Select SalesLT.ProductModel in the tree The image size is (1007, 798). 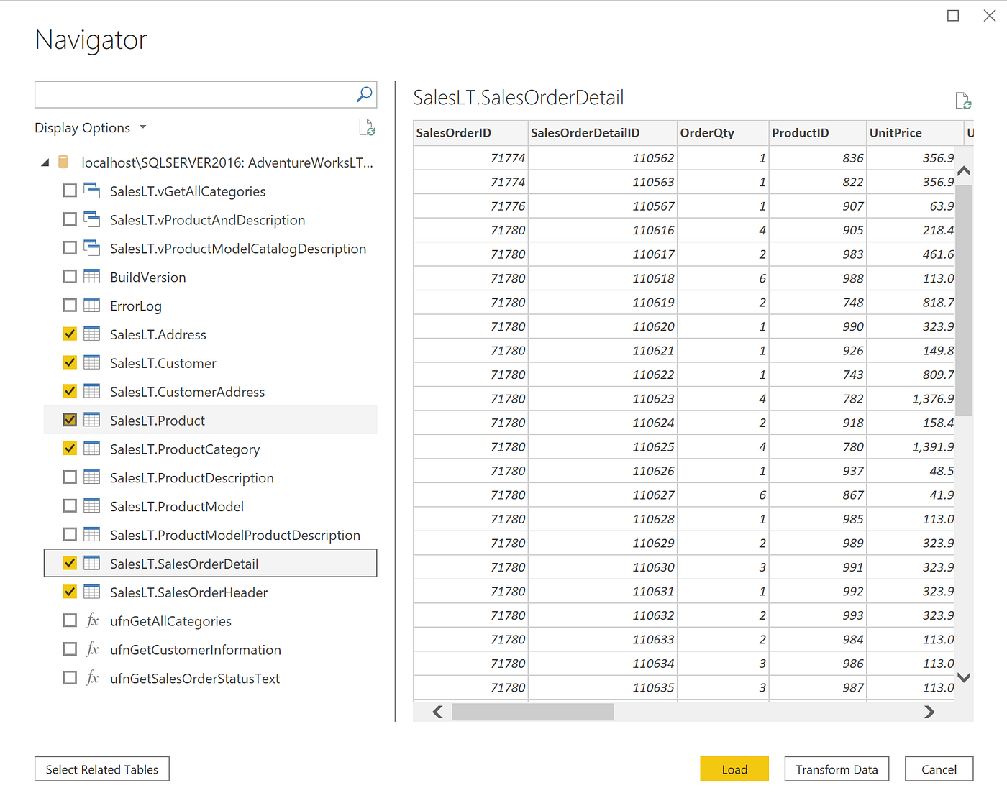point(210,506)
